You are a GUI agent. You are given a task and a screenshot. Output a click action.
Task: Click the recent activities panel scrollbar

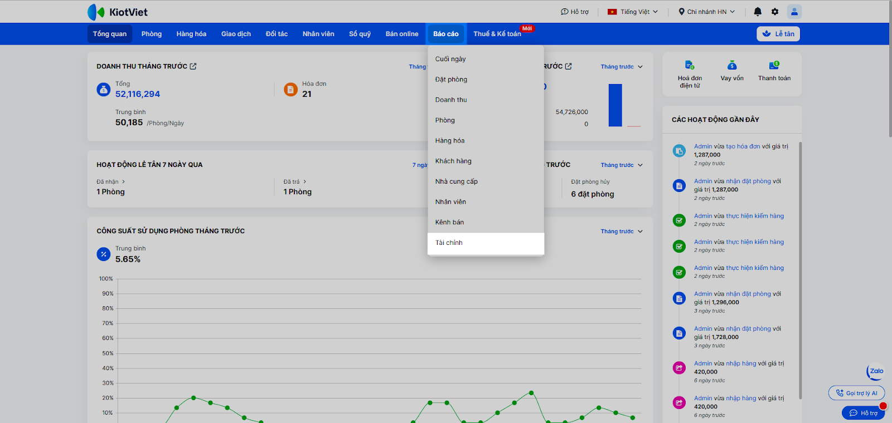pyautogui.click(x=800, y=270)
